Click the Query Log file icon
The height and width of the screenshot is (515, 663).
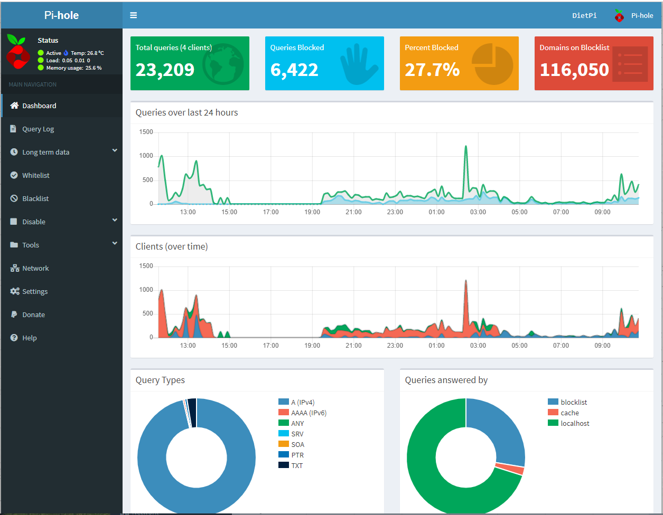pyautogui.click(x=14, y=129)
